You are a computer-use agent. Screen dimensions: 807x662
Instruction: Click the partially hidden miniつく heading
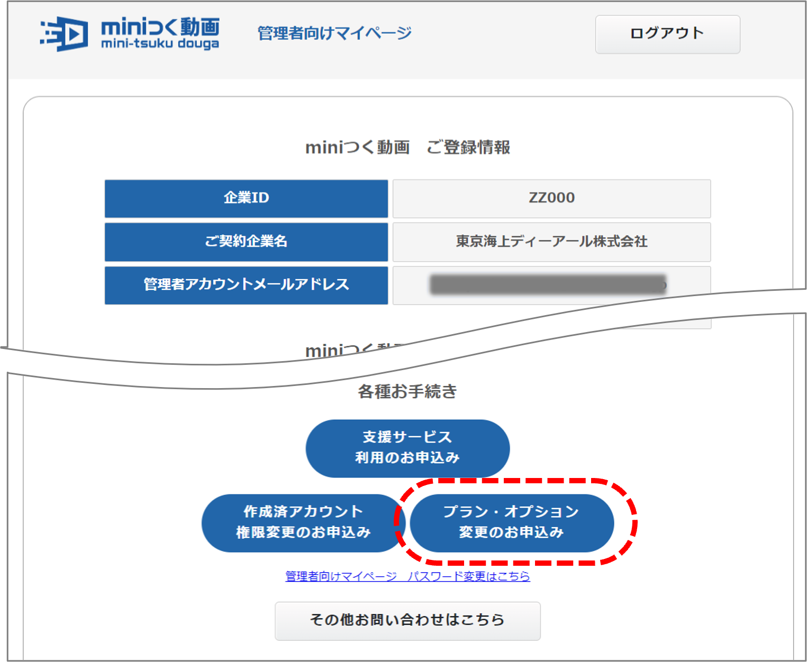point(339,350)
